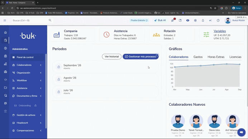Click the Ver historial button

click(x=112, y=57)
